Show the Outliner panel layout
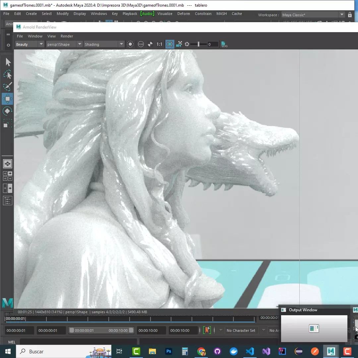Screen dimensions: 358x358 8,201
